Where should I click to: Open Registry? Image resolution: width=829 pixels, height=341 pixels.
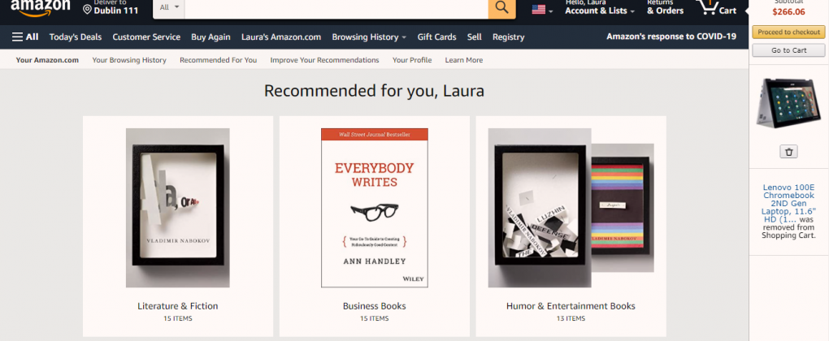click(x=508, y=37)
